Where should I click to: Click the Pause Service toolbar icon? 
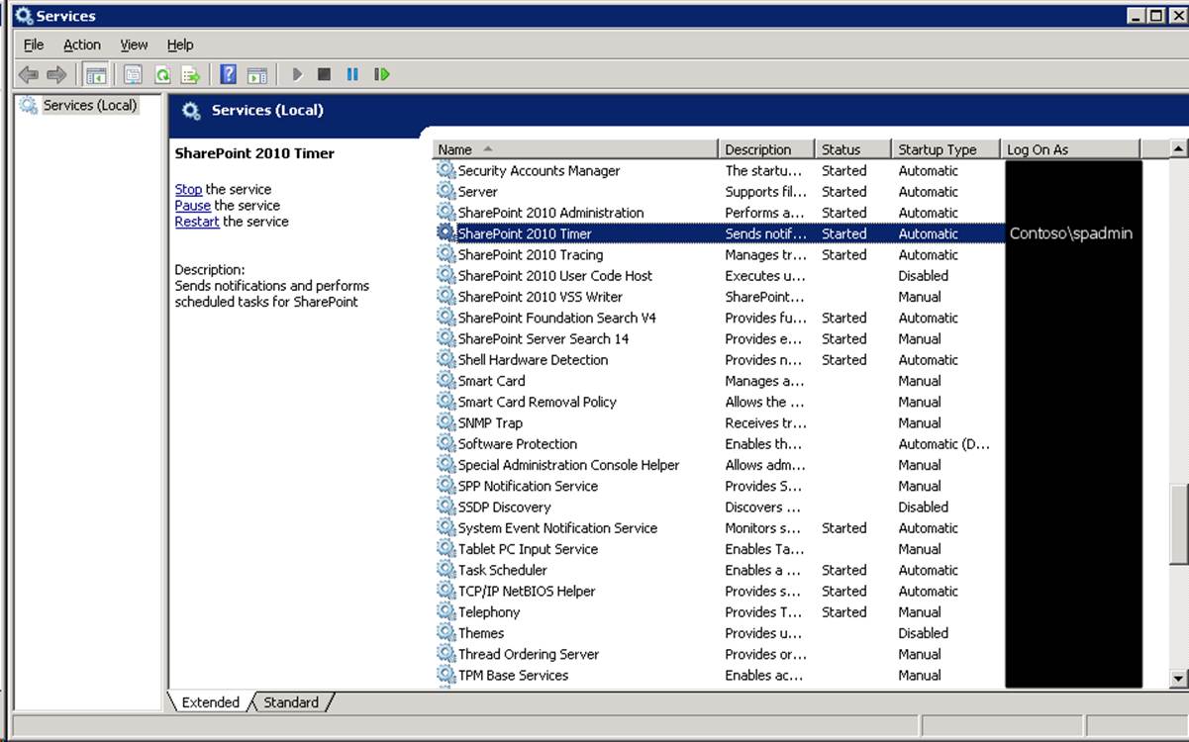pyautogui.click(x=352, y=75)
